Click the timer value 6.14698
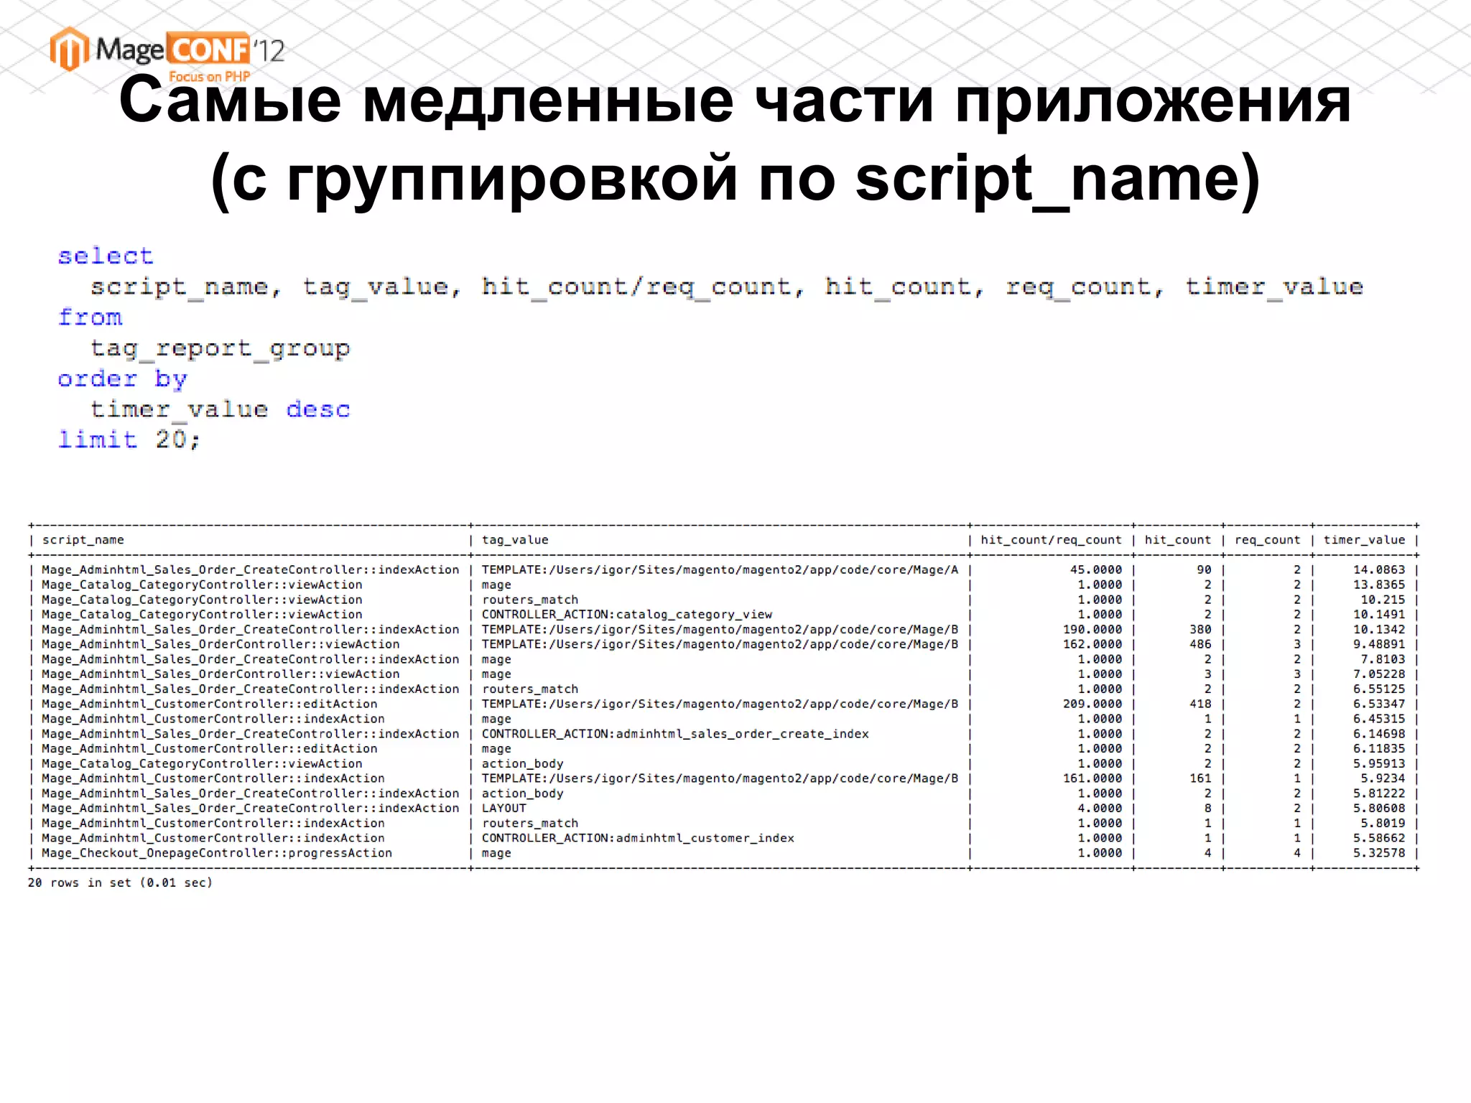 [1379, 734]
